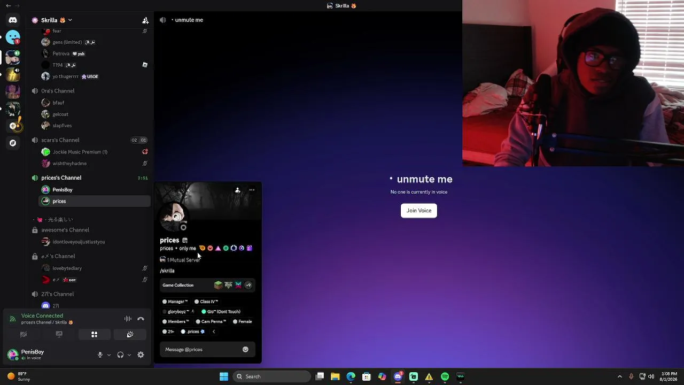The width and height of the screenshot is (684, 385).
Task: Click the Task View taskbar icon
Action: point(320,376)
